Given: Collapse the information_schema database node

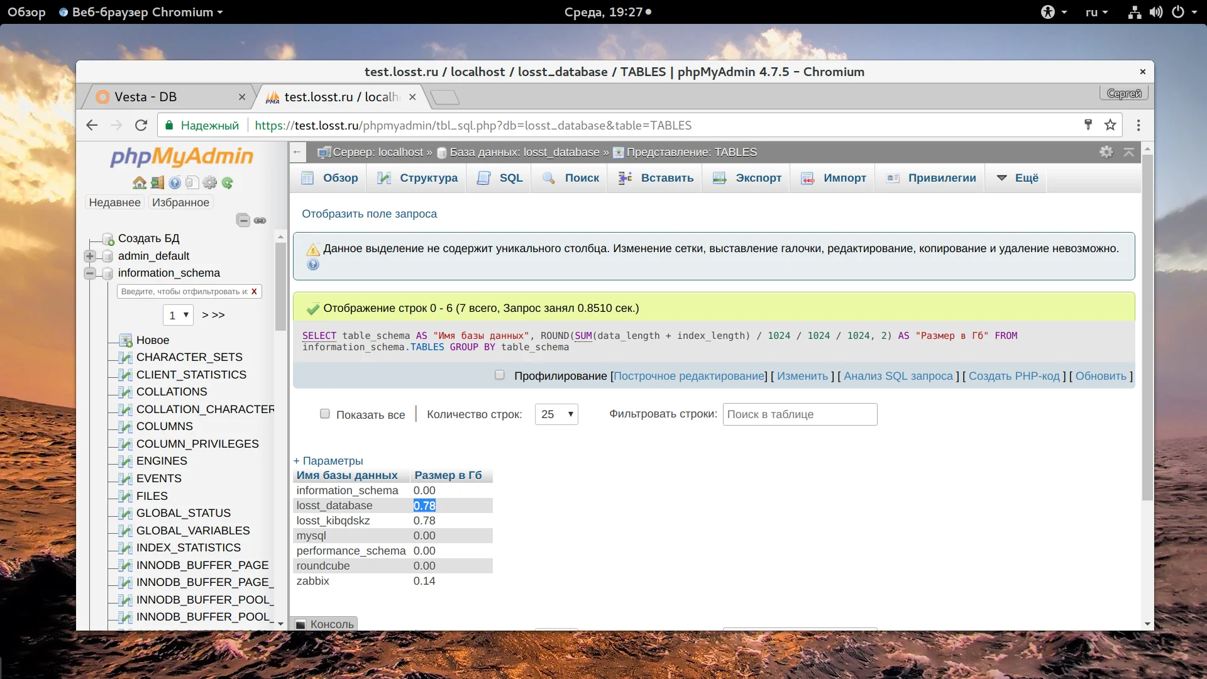Looking at the screenshot, I should pos(90,273).
